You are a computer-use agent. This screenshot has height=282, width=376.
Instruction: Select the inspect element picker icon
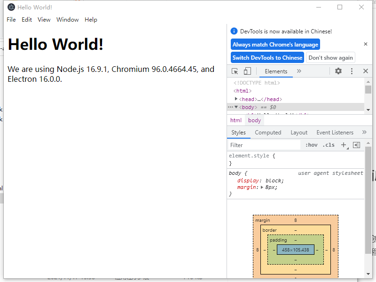point(235,71)
